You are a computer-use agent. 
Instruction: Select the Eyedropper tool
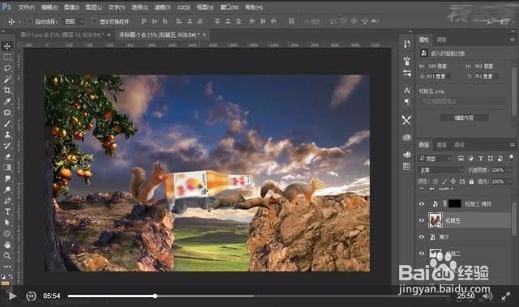7,101
